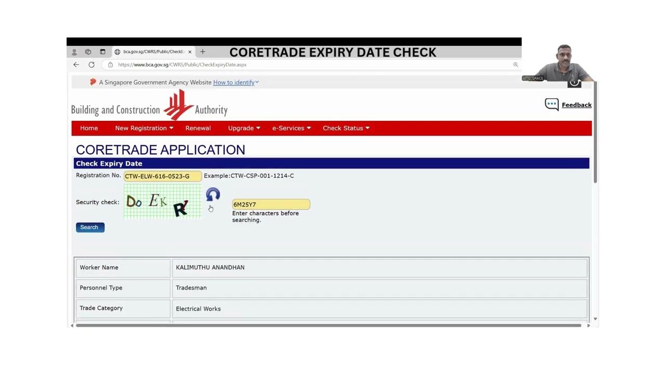Click the browser profile avatar icon

[74, 52]
